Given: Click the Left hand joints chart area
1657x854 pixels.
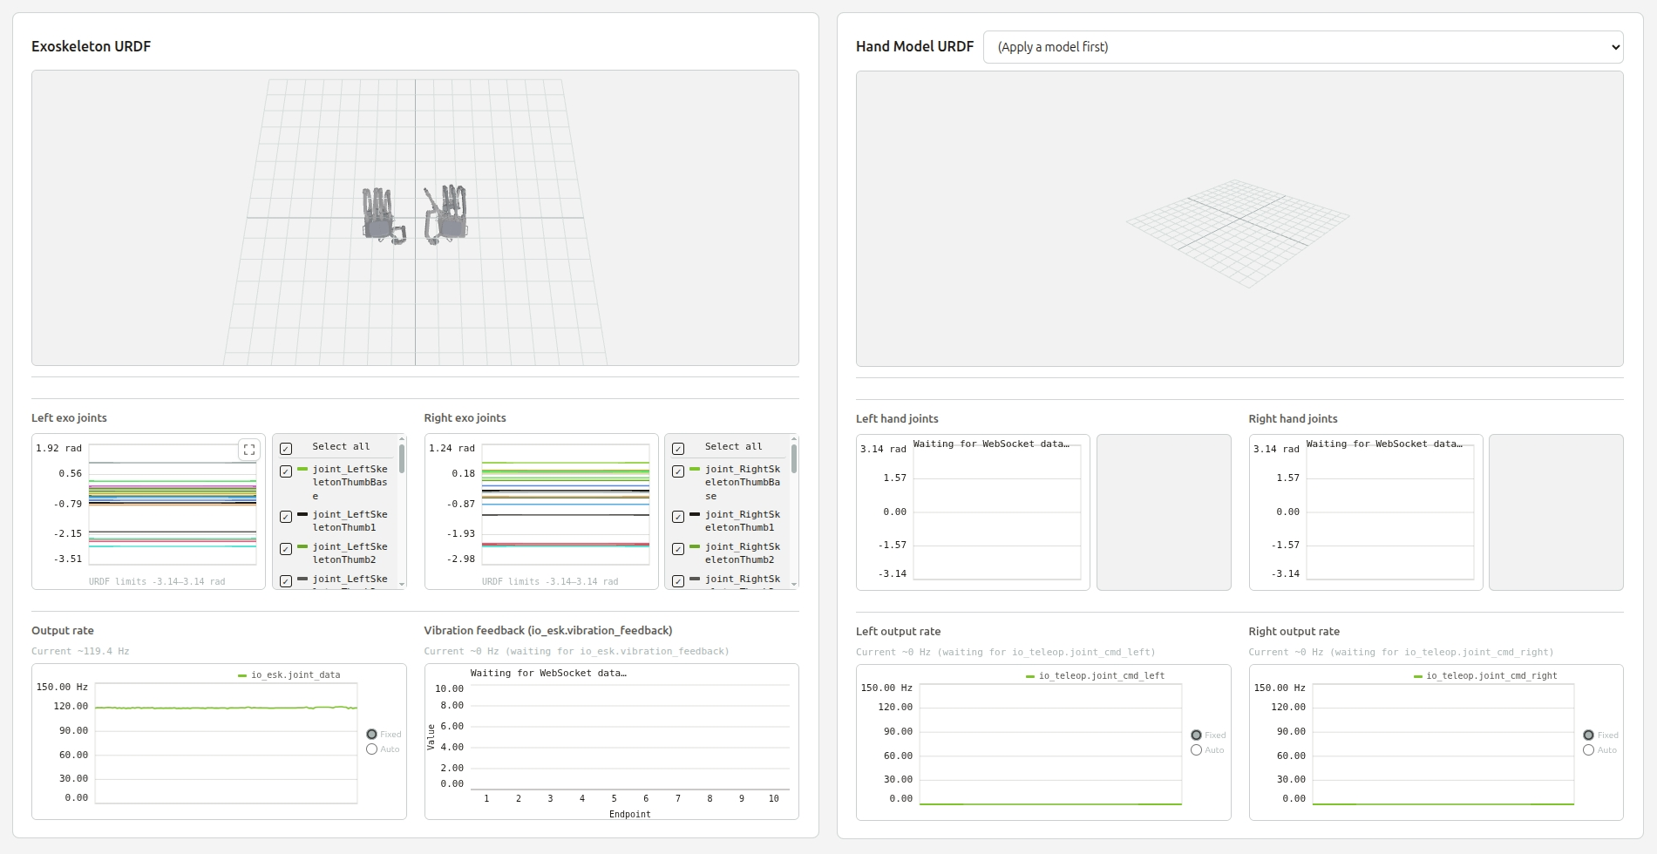Looking at the screenshot, I should point(996,512).
